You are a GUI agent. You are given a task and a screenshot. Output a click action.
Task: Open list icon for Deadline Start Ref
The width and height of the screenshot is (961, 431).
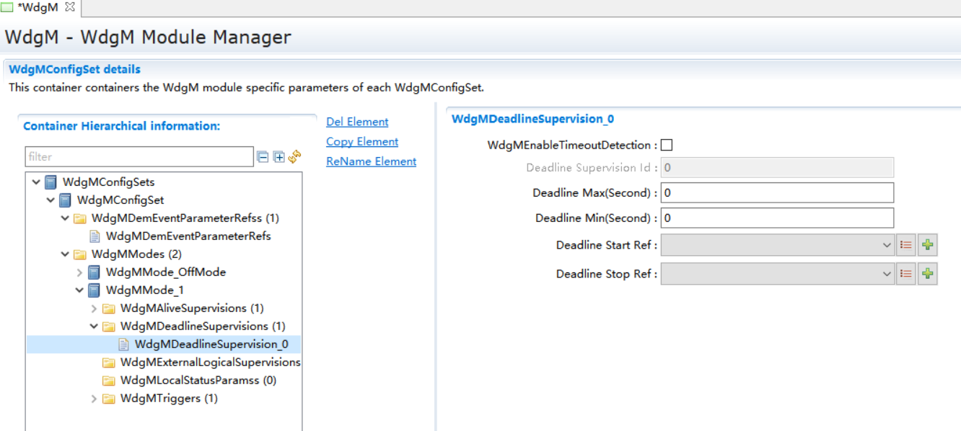pyautogui.click(x=906, y=245)
